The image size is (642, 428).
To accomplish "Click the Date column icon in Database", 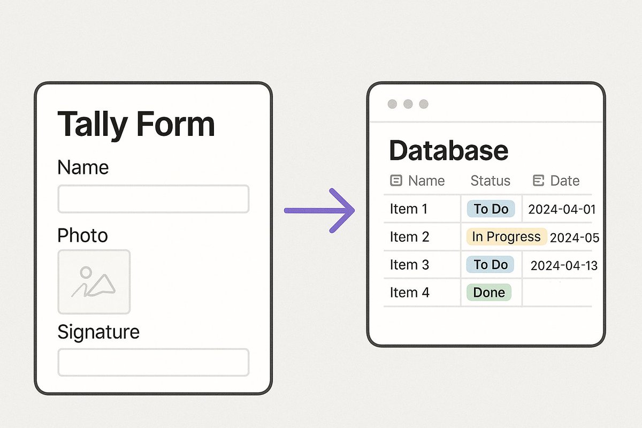I will [x=539, y=181].
